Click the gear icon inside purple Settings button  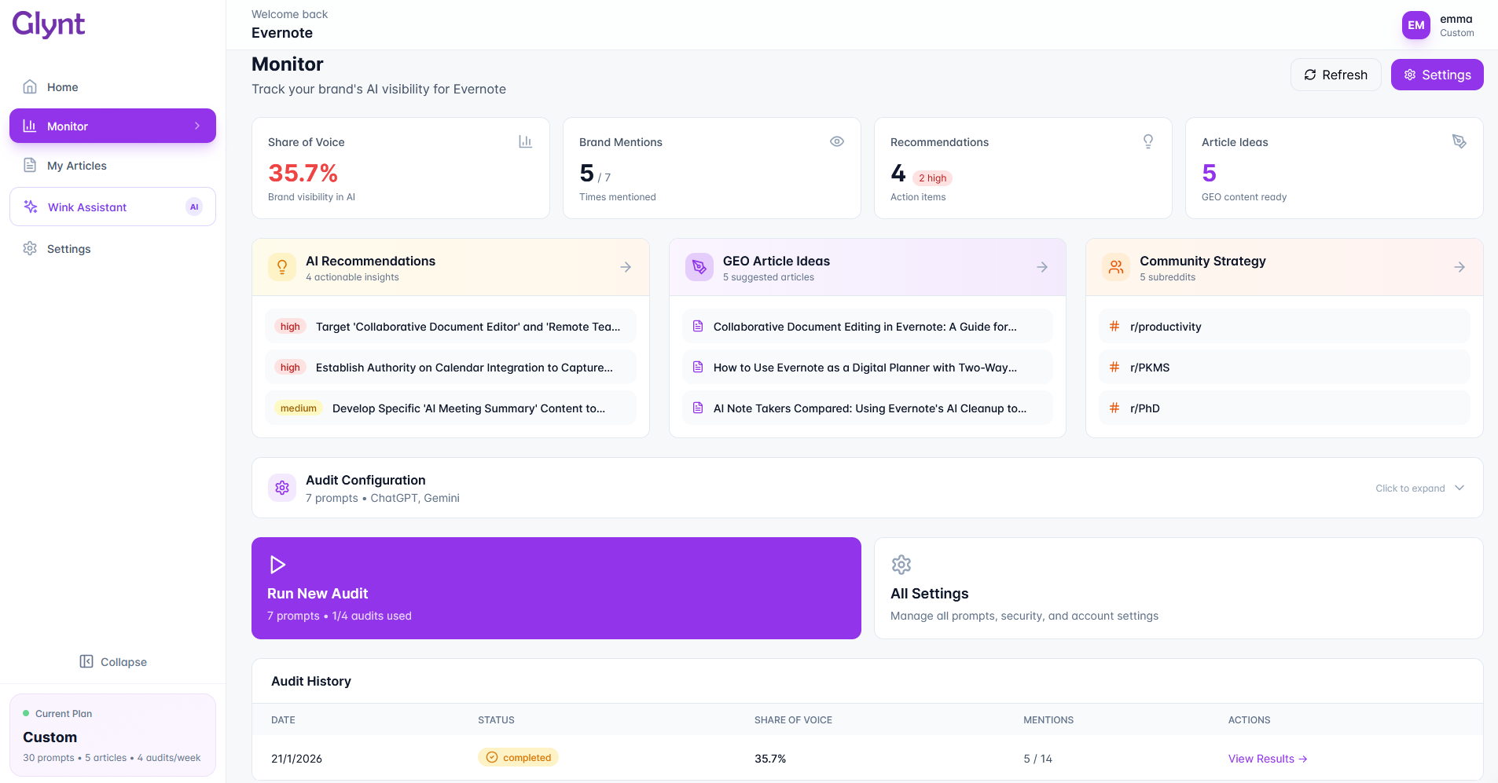point(1410,75)
